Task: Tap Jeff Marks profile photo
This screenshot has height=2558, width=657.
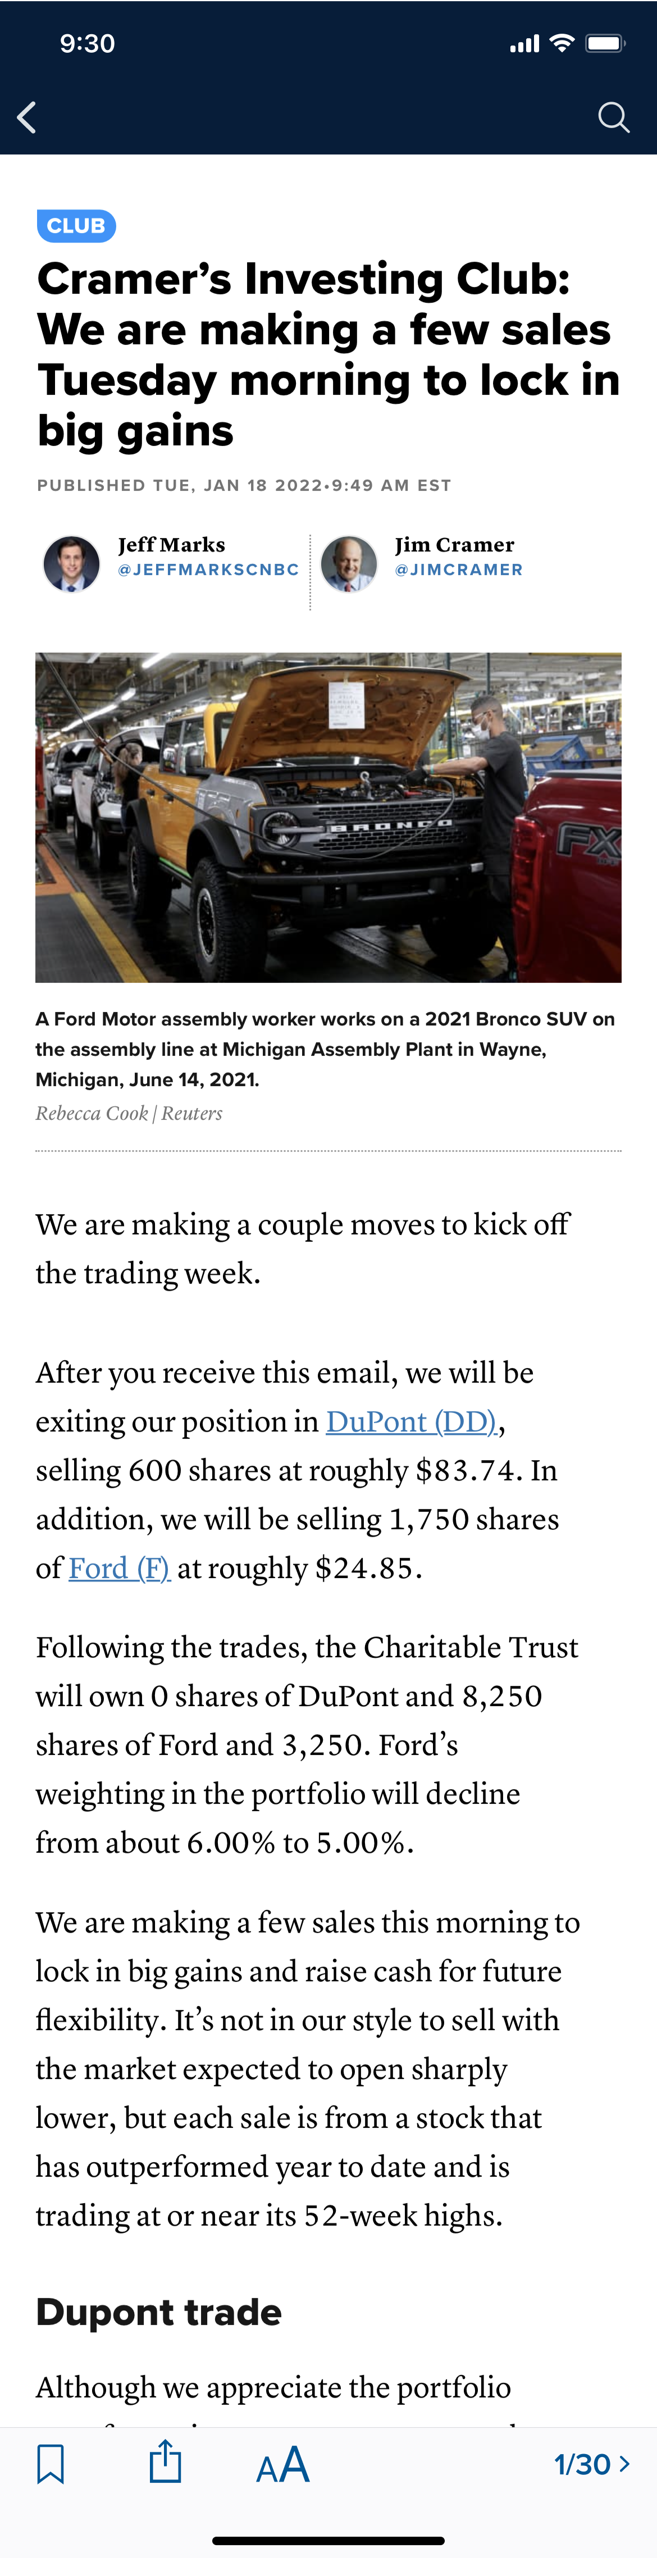Action: (71, 563)
